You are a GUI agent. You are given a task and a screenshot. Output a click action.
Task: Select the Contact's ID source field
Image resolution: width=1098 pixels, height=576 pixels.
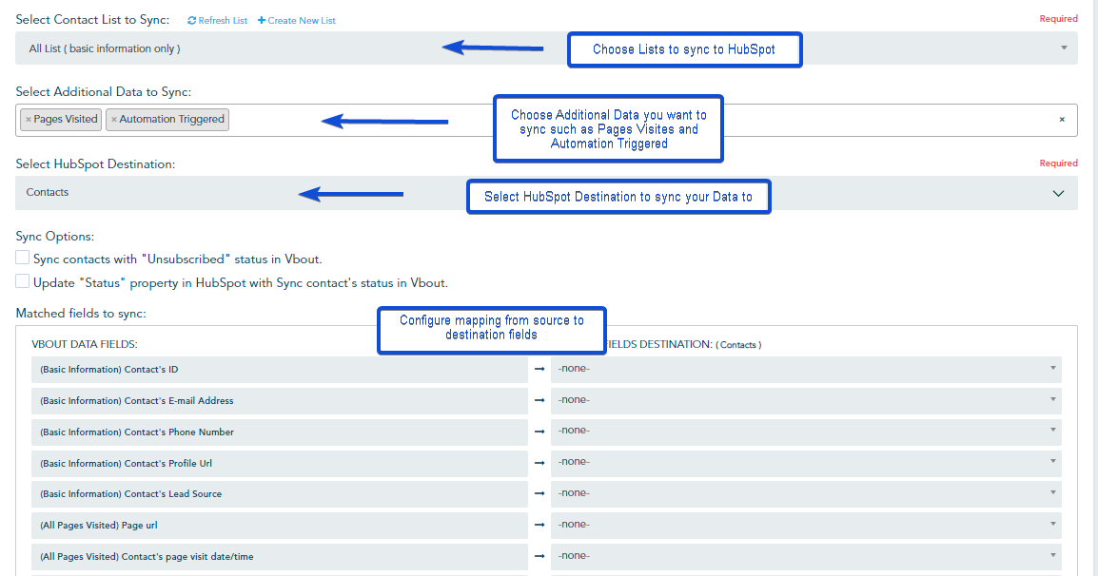coord(280,369)
